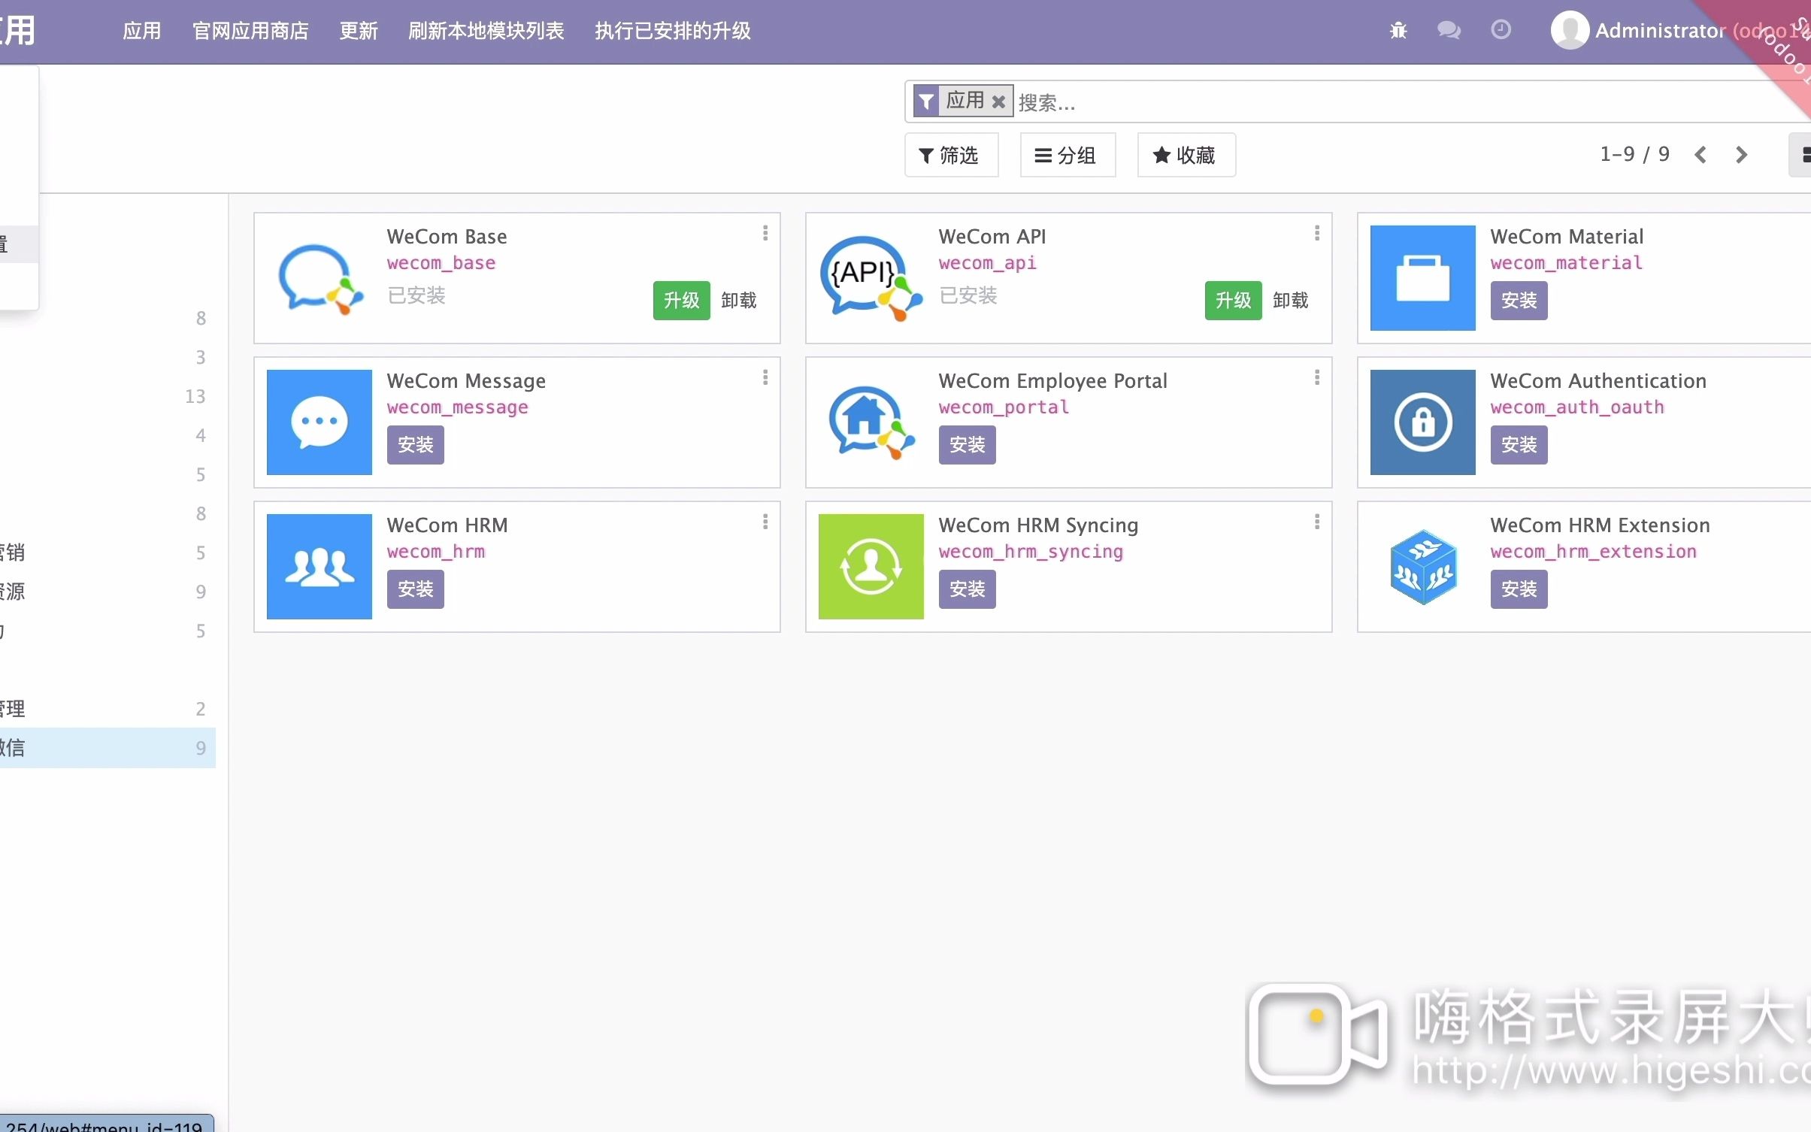The height and width of the screenshot is (1132, 1811).
Task: Click the funnel icon in search facet
Action: point(926,101)
